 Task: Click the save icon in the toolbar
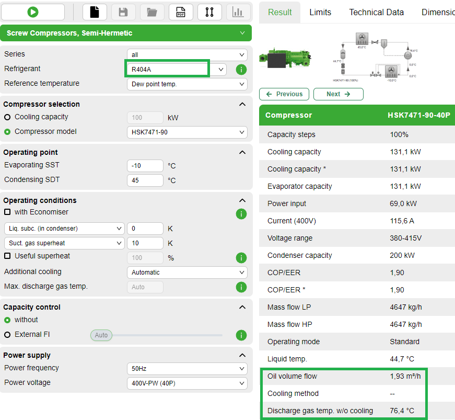click(x=123, y=12)
